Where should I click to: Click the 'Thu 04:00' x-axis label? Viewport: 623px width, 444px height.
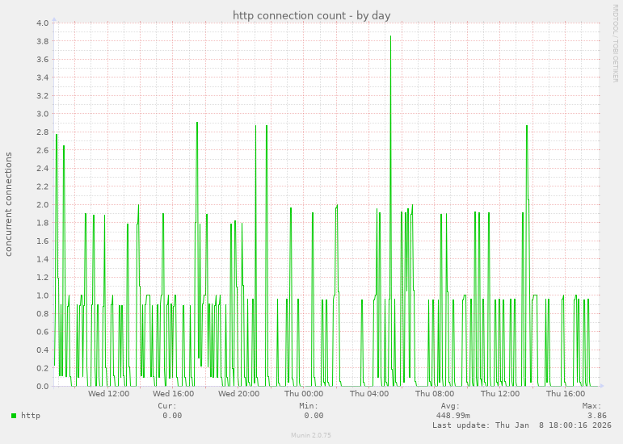[x=369, y=394]
